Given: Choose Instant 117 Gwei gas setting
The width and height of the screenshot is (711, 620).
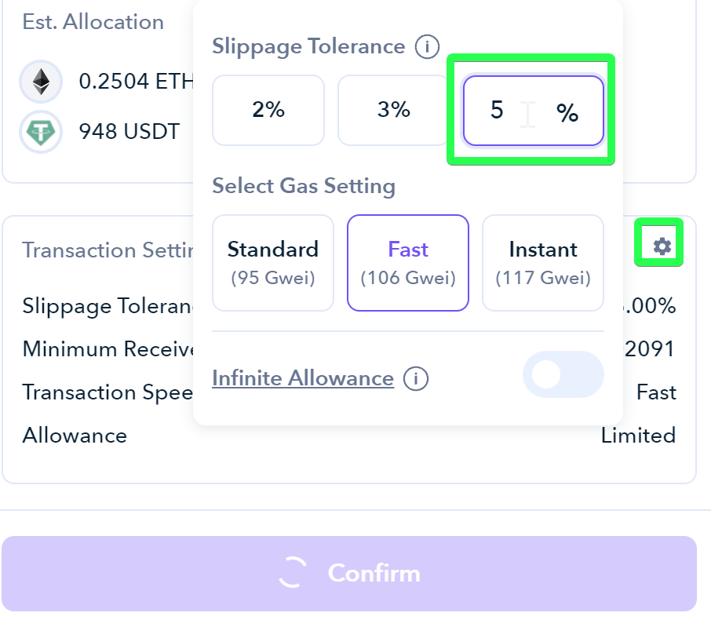Looking at the screenshot, I should (543, 263).
